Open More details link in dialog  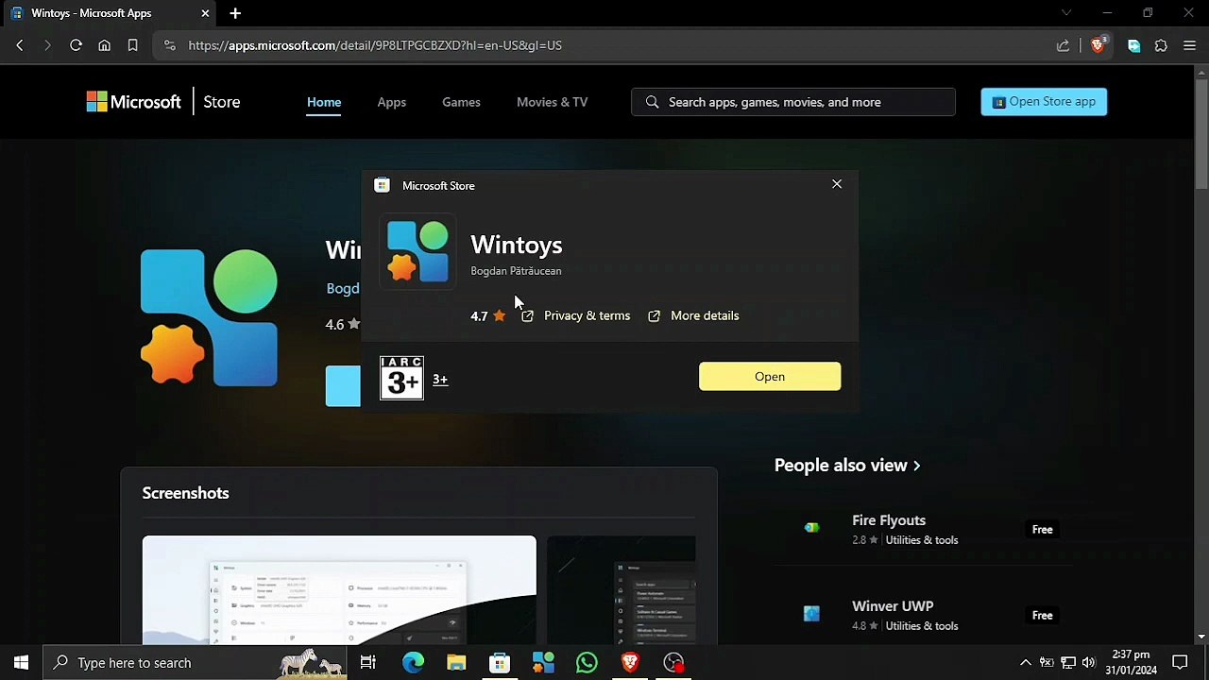click(x=694, y=315)
